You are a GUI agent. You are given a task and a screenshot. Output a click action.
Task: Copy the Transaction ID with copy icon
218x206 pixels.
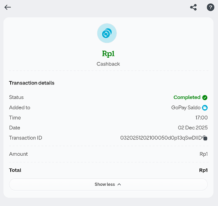tap(205, 138)
